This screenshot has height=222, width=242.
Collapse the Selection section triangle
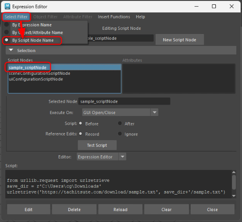[11, 50]
